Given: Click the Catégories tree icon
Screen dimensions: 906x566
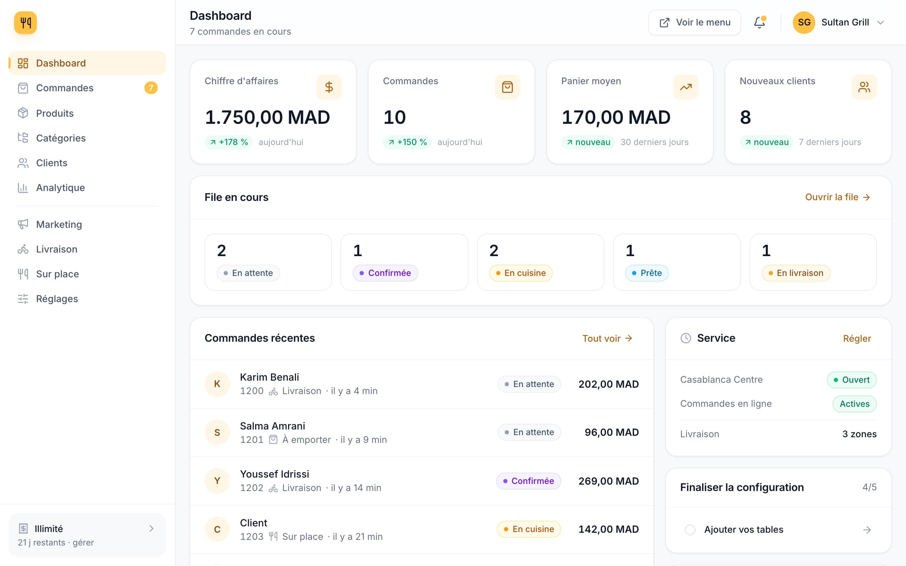Looking at the screenshot, I should (23, 138).
